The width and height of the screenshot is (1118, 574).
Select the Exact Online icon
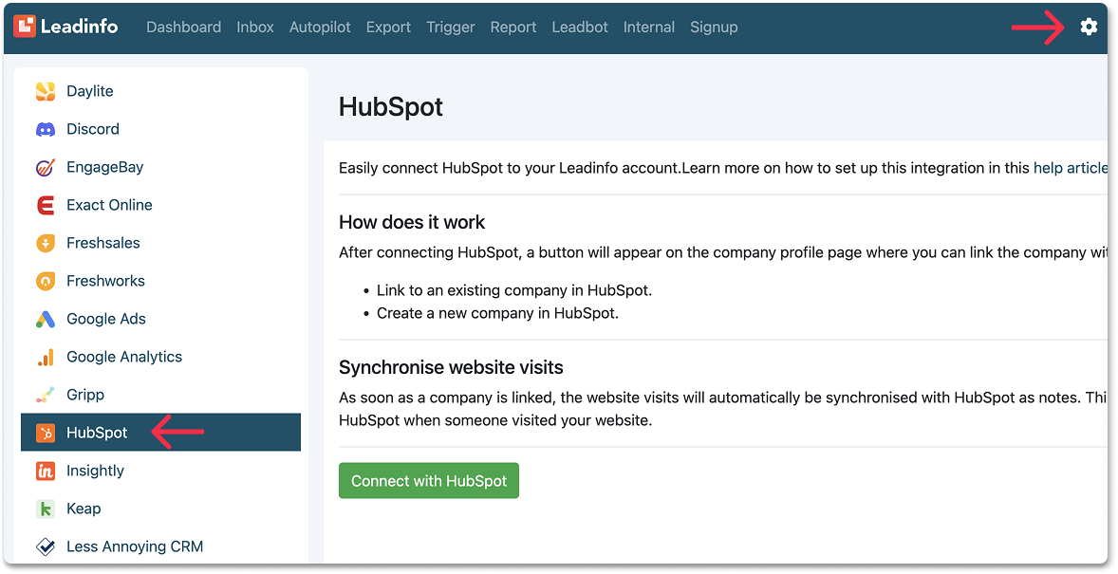(46, 205)
